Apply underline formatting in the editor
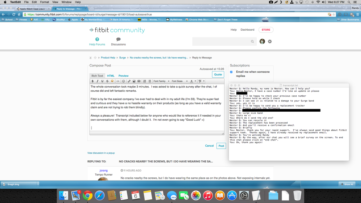 click(102, 81)
